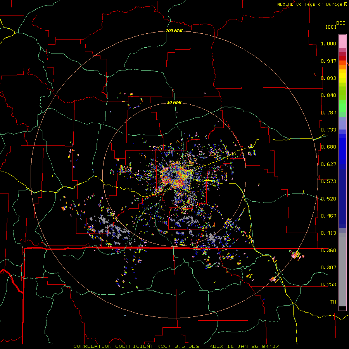Click the 0.360 color scale value
This screenshot has width=349, height=349.
point(328,251)
